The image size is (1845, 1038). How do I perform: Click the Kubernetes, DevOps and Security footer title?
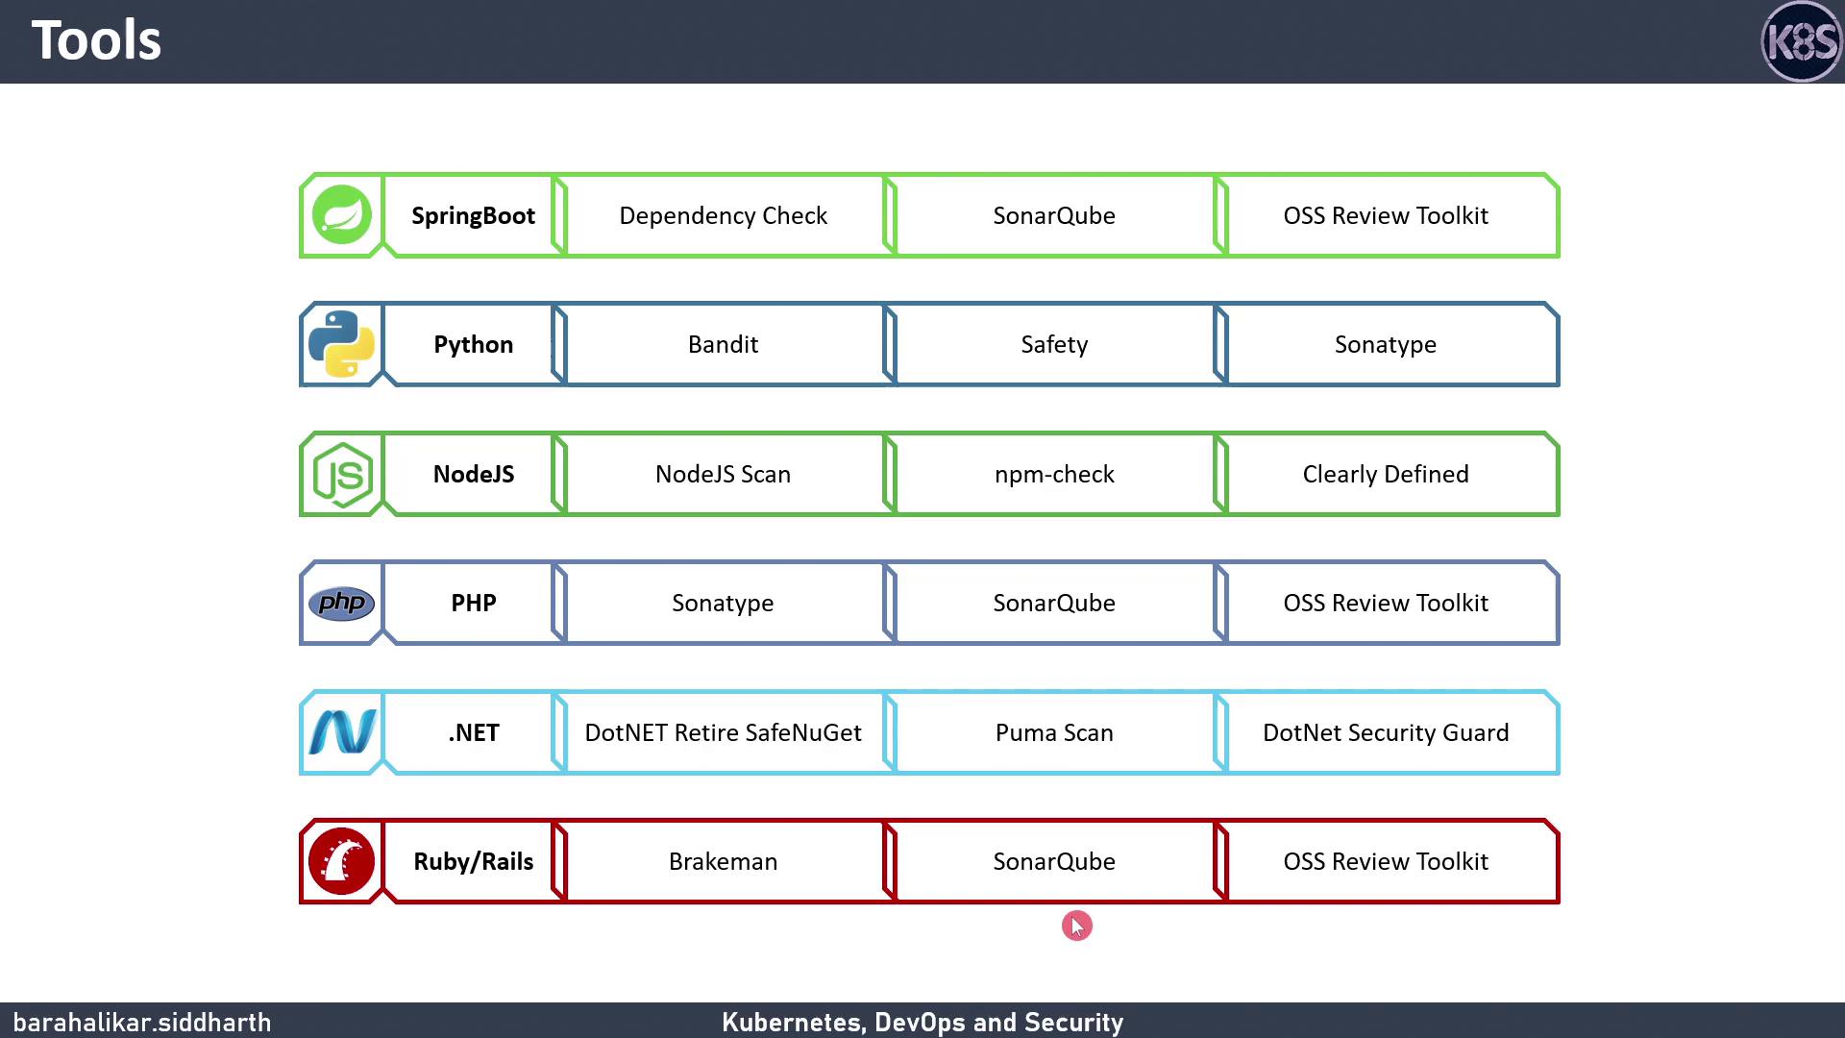(922, 1022)
